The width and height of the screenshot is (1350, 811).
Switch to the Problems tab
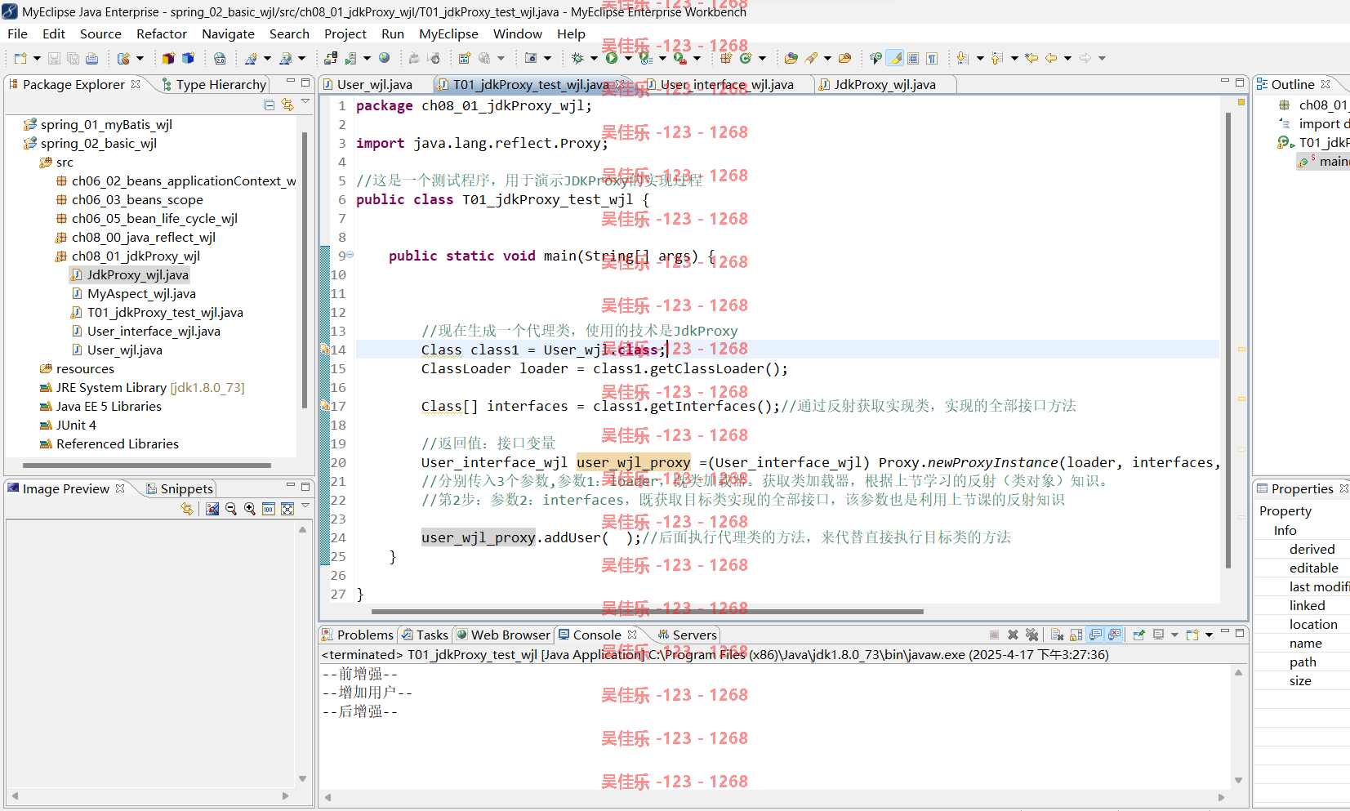358,635
